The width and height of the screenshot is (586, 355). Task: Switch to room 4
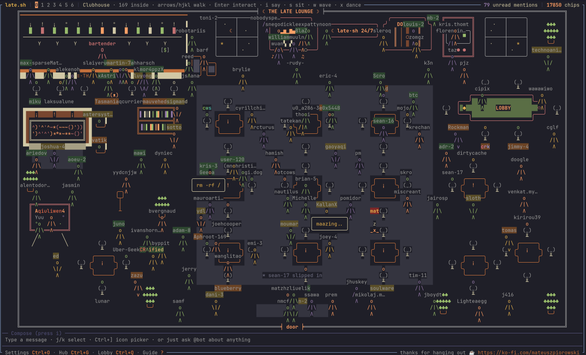coord(60,5)
